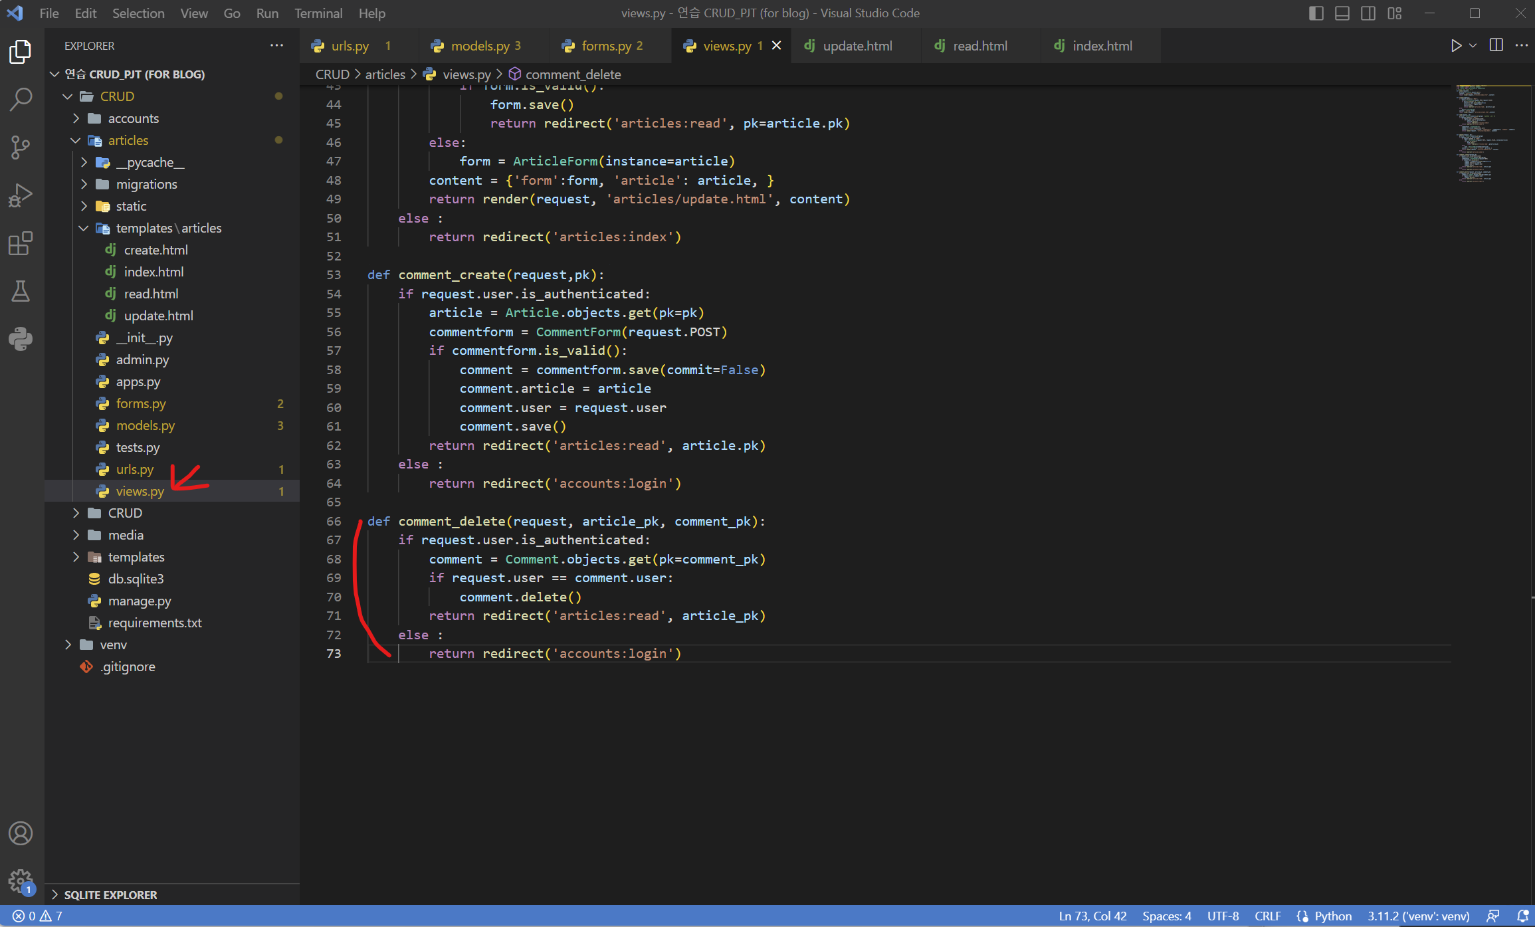Open Manage settings gear icon

[21, 881]
